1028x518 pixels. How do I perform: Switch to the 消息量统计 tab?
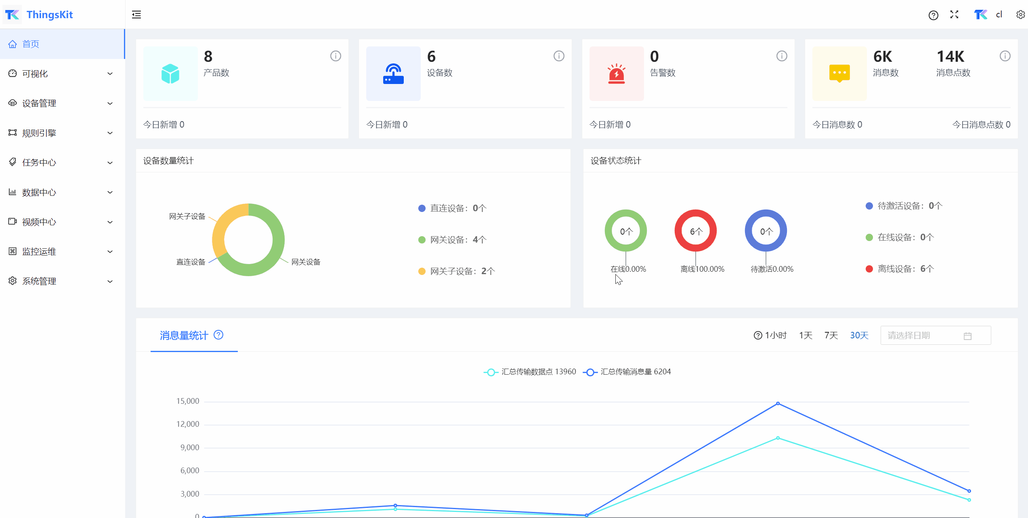(x=184, y=336)
